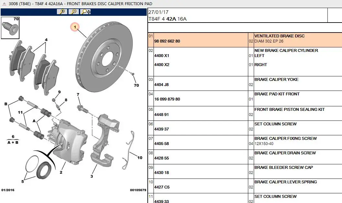Click part number 4430 18
Screen dimensions: 342x203
162,173
